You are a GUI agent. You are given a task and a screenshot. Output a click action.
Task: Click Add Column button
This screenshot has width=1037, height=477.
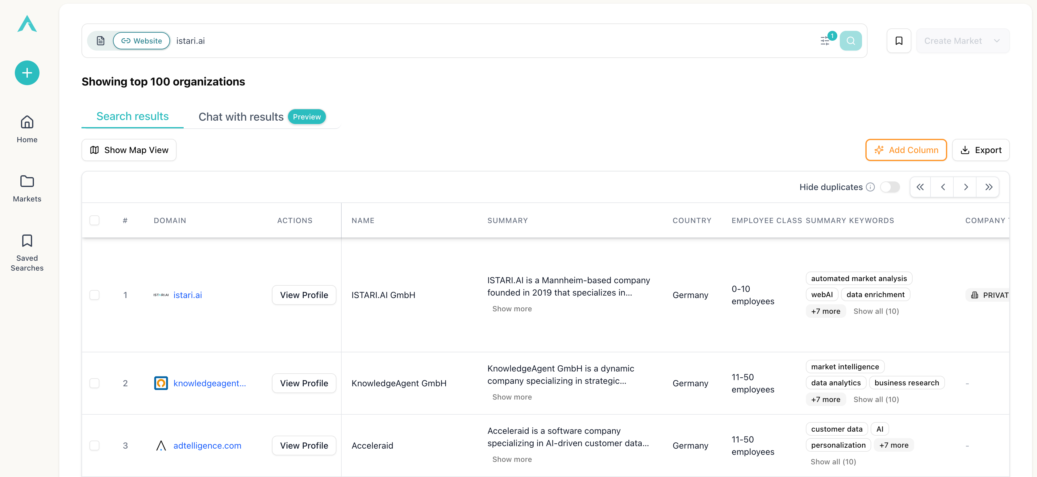pos(906,150)
